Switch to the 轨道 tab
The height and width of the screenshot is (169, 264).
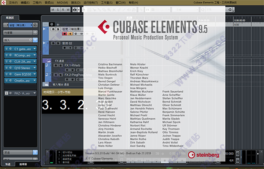[x=8, y=164]
